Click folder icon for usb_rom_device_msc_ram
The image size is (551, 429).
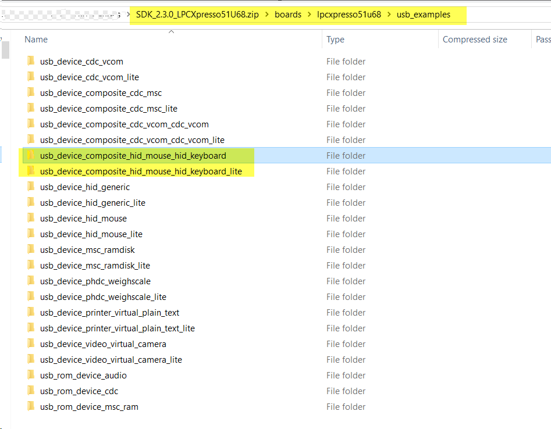(31, 406)
